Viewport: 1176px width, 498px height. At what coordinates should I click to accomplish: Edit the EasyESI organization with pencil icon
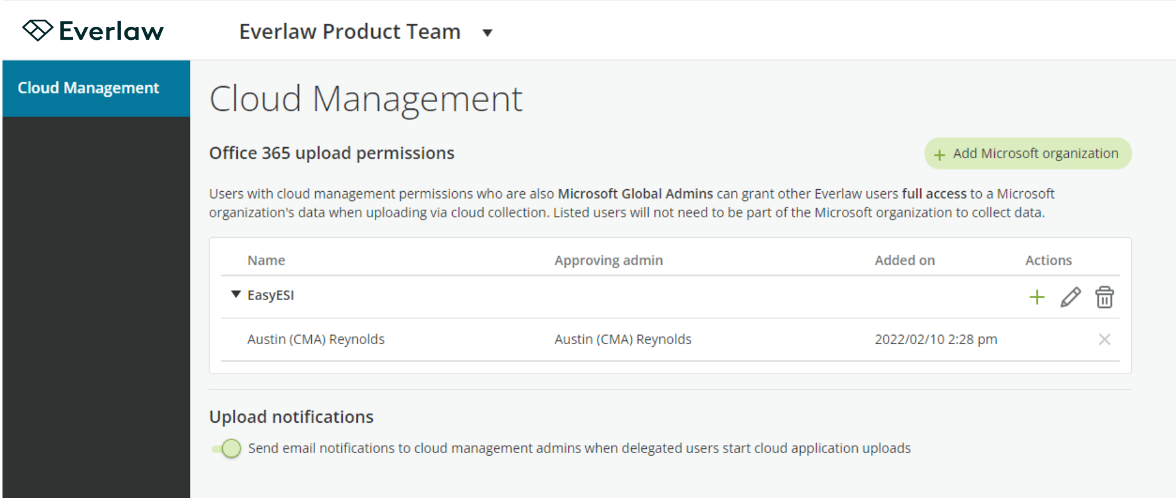pyautogui.click(x=1070, y=298)
